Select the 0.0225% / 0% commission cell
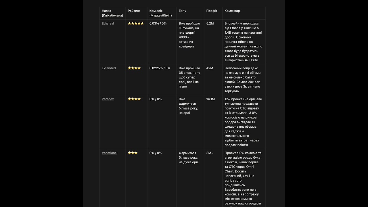This screenshot has width=368, height=207. [x=160, y=68]
